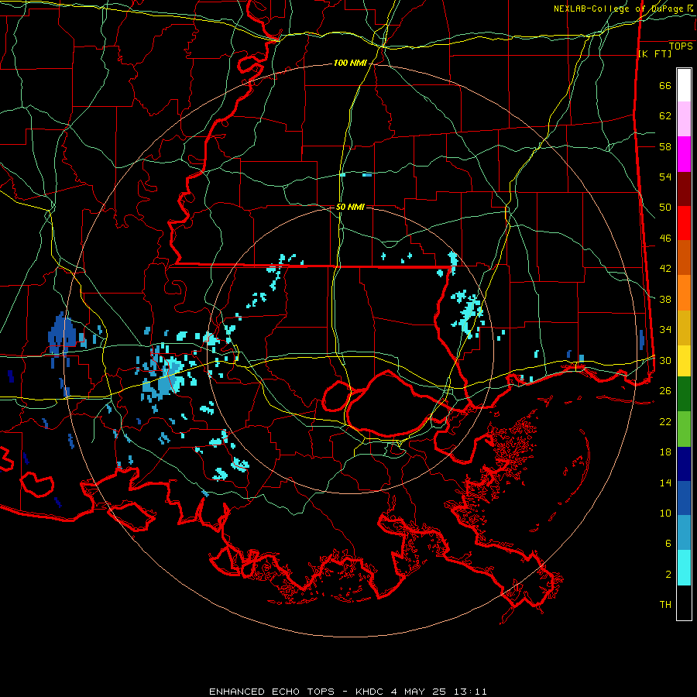The height and width of the screenshot is (697, 697).
Task: Click the '18' legend value
Action: point(665,452)
